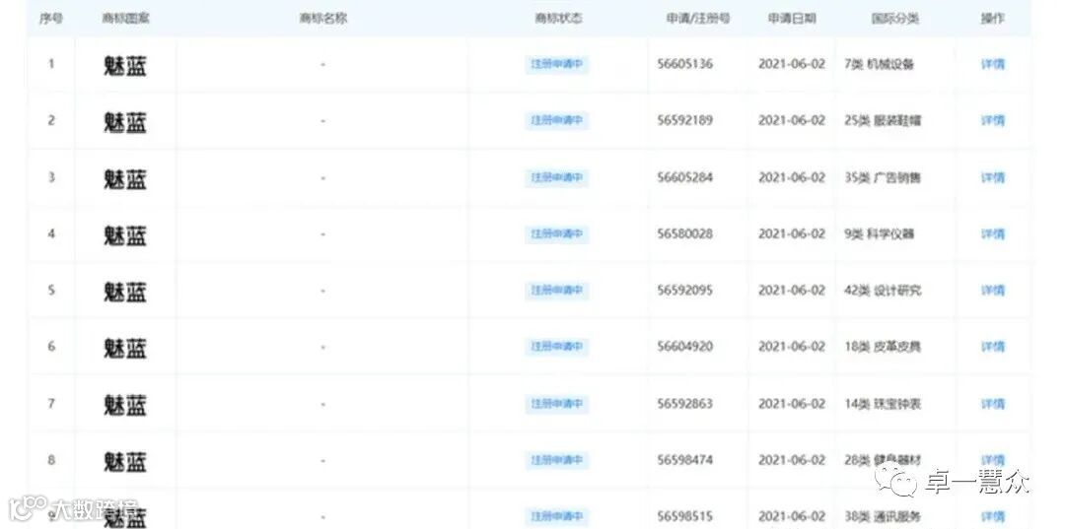This screenshot has width=1065, height=529.
Task: Click 注册申请中 status tag in row 1
Action: pyautogui.click(x=557, y=64)
